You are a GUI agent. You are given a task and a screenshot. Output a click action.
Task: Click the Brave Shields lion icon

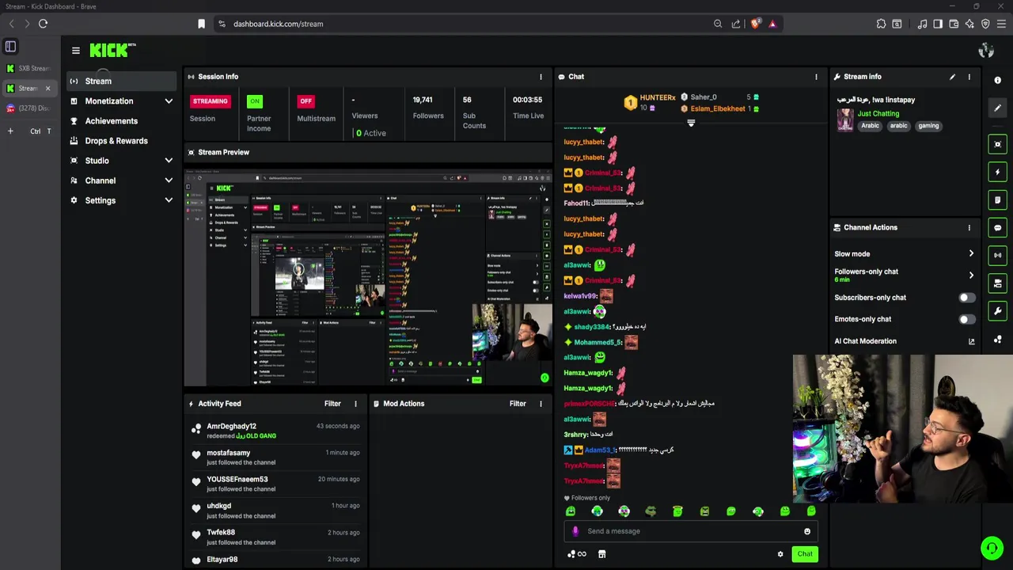755,24
